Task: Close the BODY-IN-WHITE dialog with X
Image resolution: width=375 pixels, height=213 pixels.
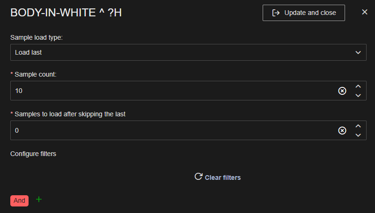Action: [365, 12]
